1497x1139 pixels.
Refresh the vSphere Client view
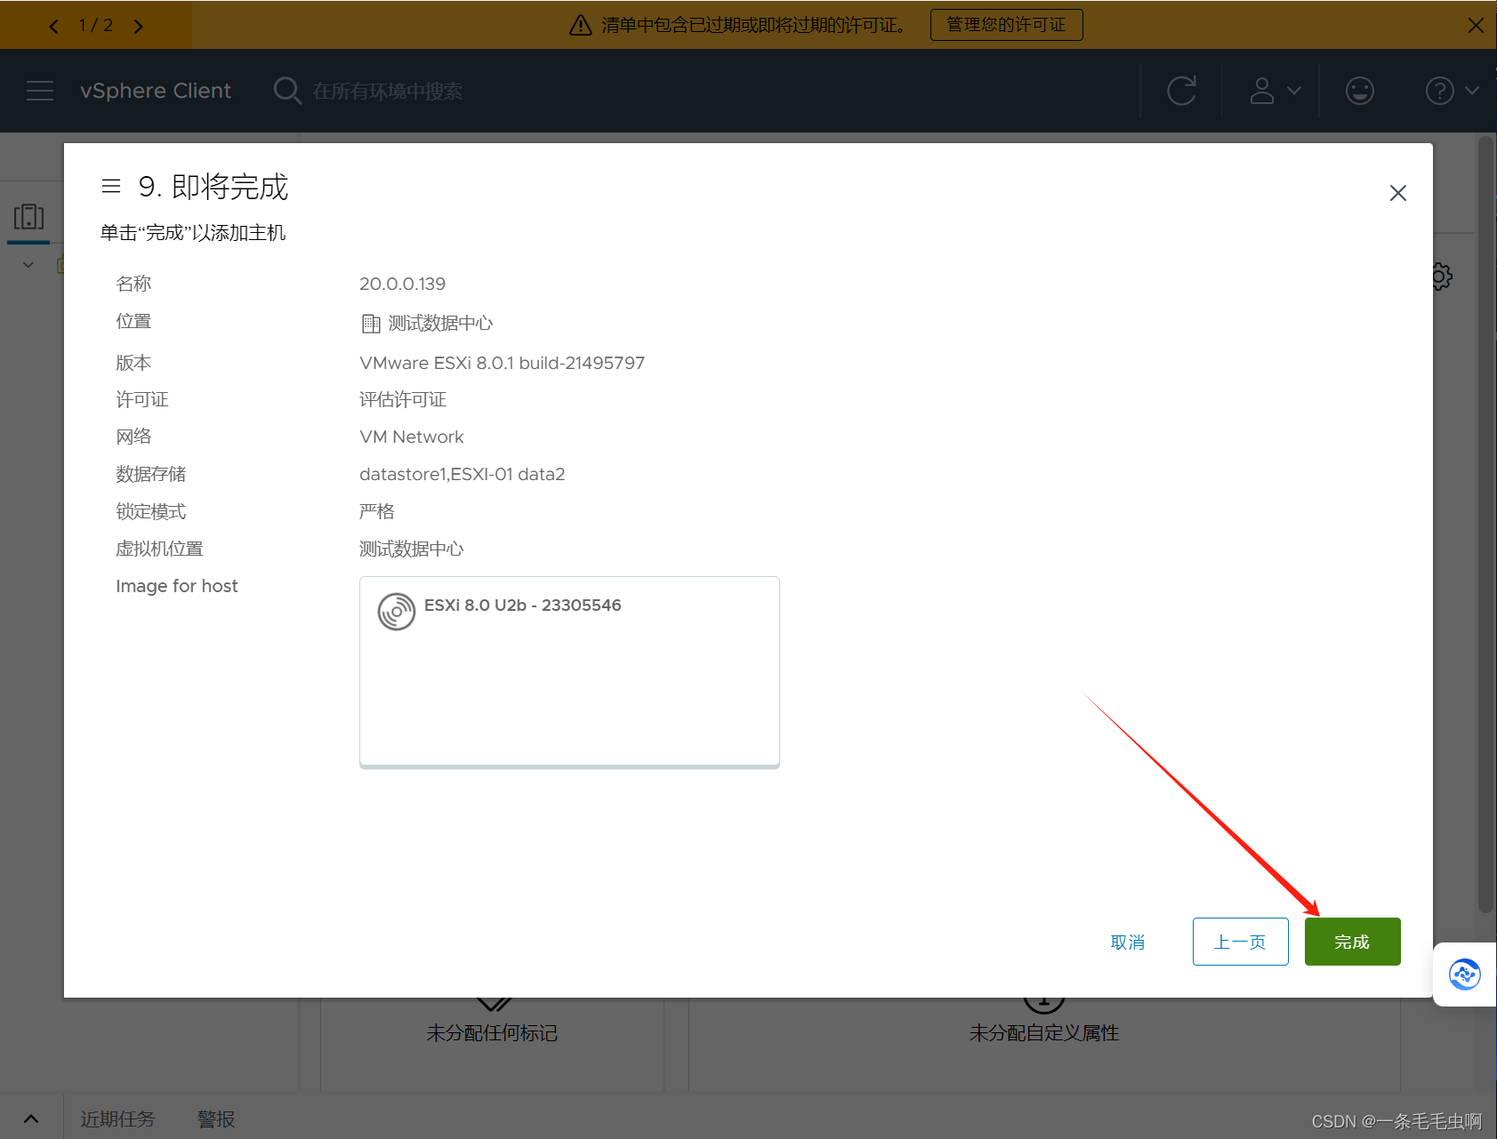pos(1181,91)
